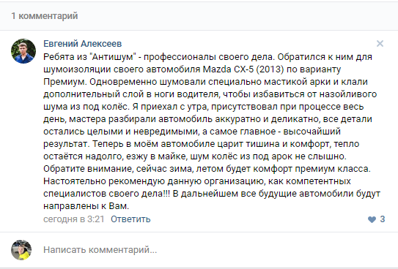Click the phrase "остались целыми и невредимыми"

click(x=122, y=132)
